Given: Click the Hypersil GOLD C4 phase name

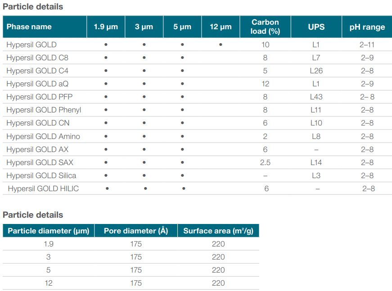Looking at the screenshot, I should click(37, 71).
